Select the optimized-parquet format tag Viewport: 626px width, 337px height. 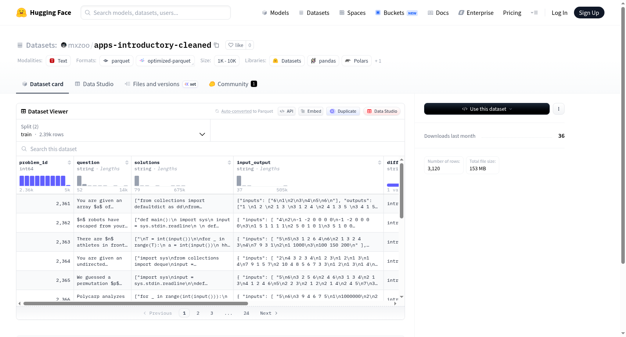165,61
